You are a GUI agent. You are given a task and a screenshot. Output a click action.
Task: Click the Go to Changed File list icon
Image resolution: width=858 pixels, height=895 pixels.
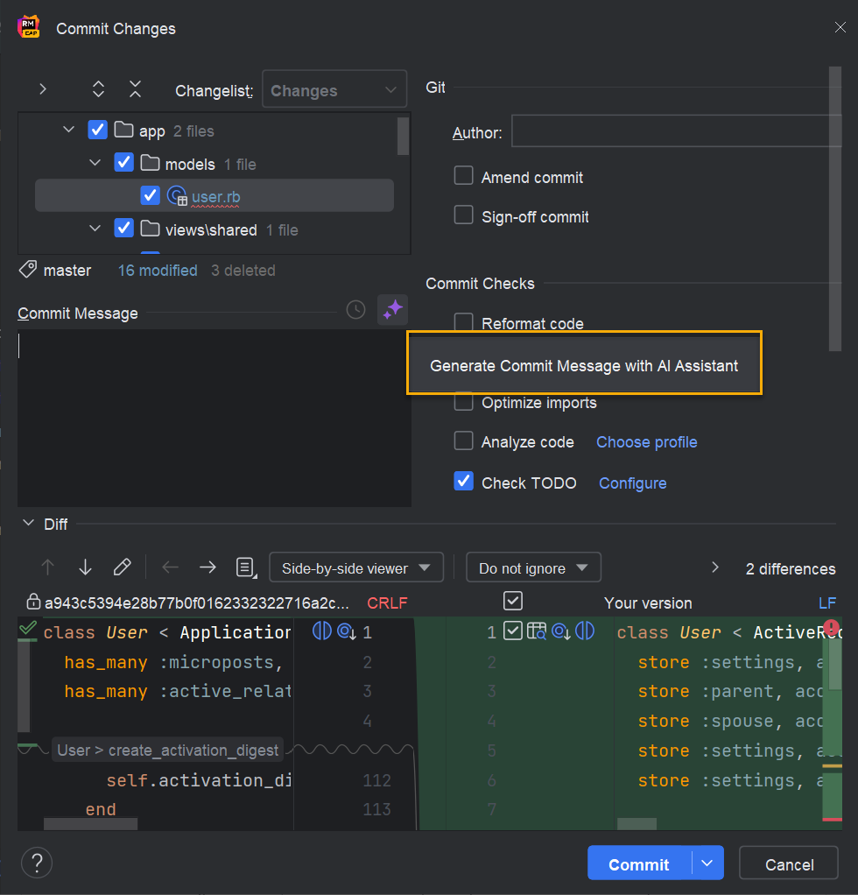[x=246, y=568]
